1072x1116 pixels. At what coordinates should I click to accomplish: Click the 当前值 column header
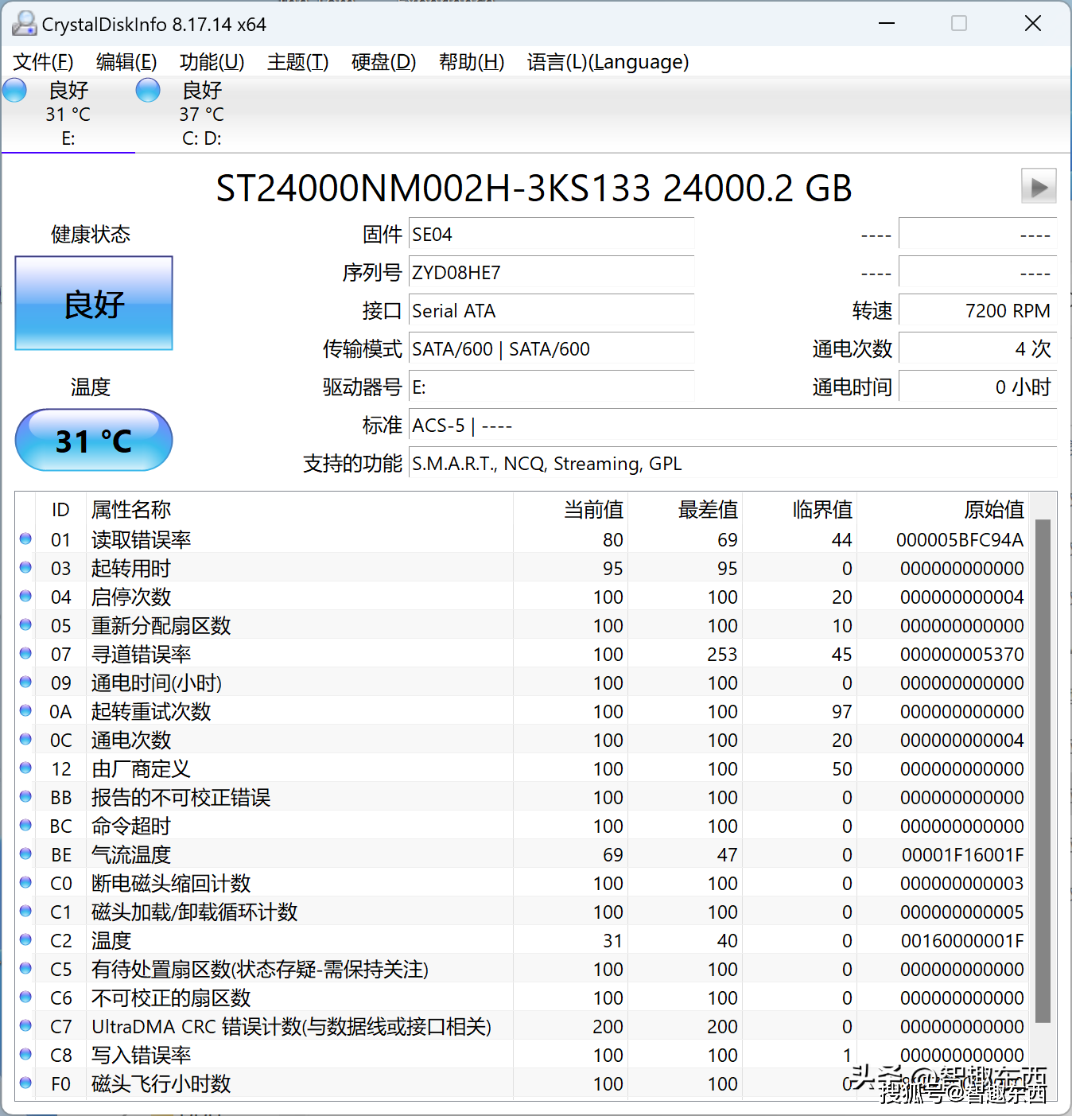(571, 509)
